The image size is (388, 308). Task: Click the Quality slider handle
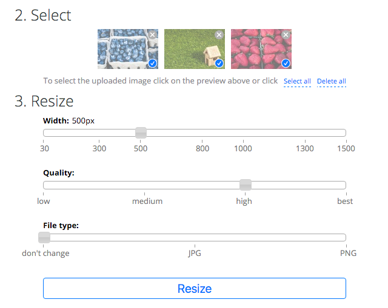pos(246,185)
